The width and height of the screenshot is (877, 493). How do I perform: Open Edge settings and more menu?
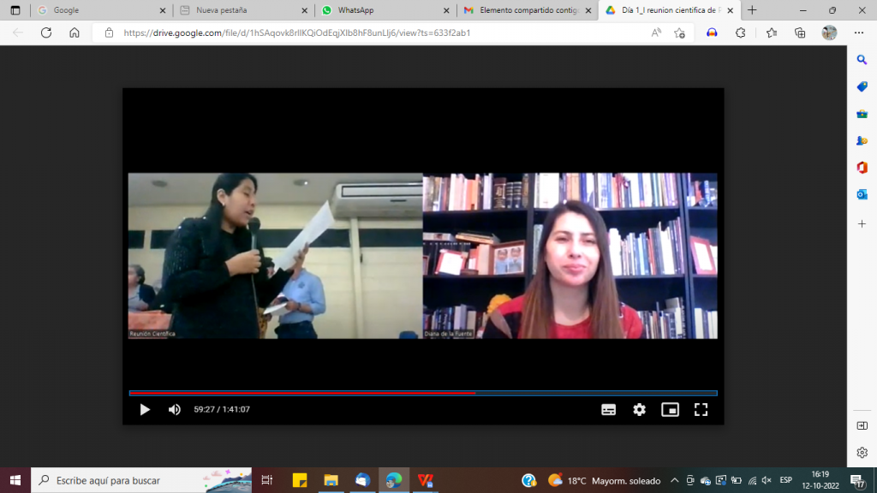tap(858, 33)
